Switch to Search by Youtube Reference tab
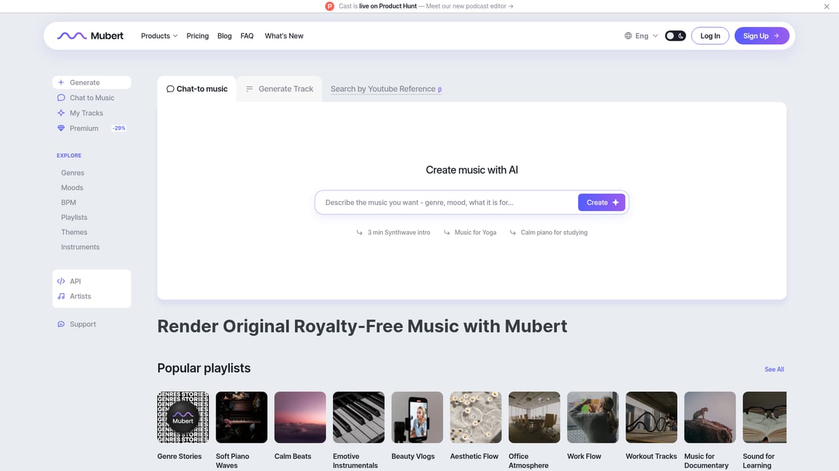Viewport: 839px width, 471px height. click(386, 89)
